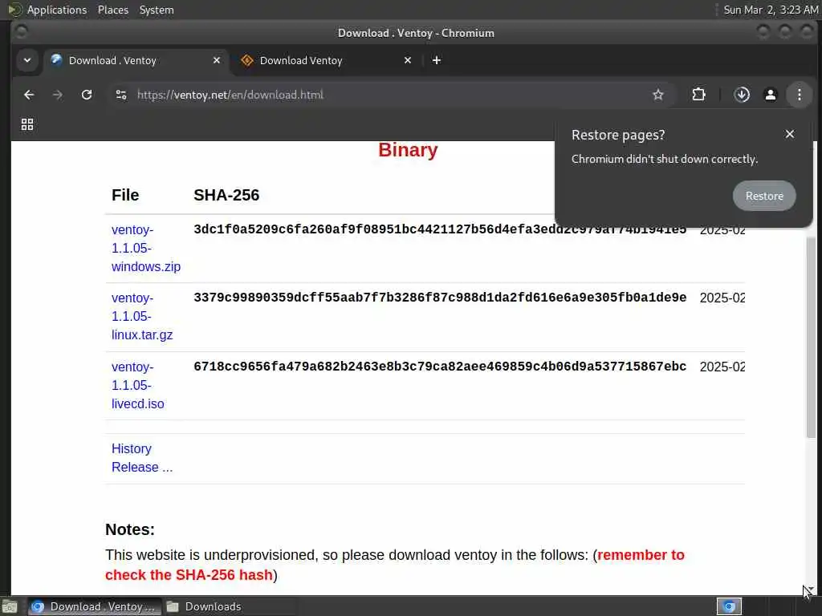The height and width of the screenshot is (616, 822).
Task: Select the linux.tar.gz SHA-256 hash starting 3379c
Action: [440, 298]
